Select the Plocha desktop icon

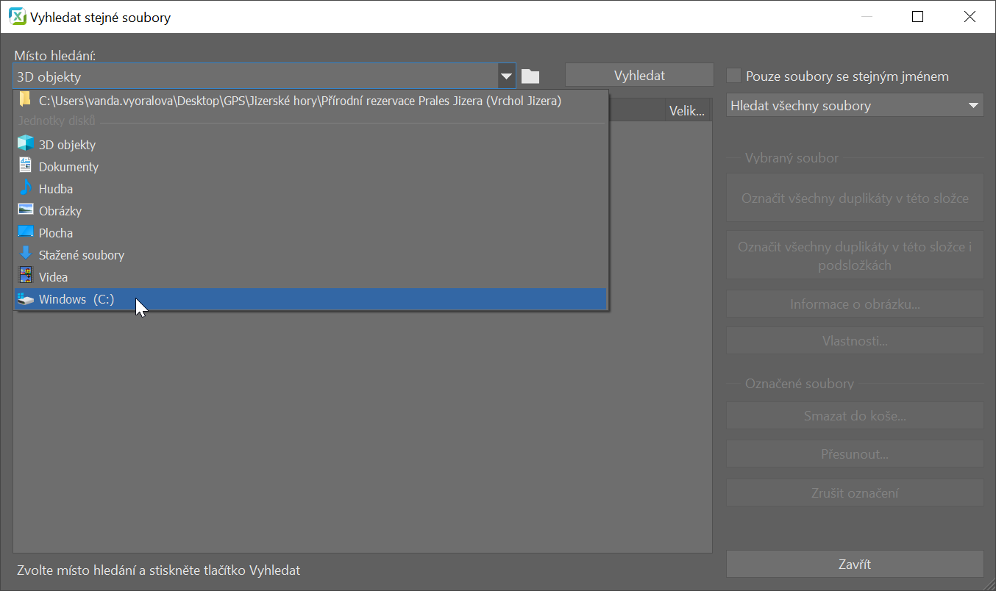point(26,232)
